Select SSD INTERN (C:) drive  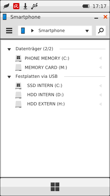click(55, 86)
